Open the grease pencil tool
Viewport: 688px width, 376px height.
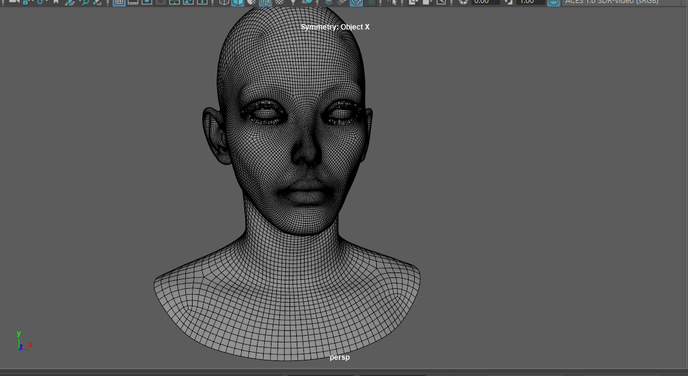[98, 2]
